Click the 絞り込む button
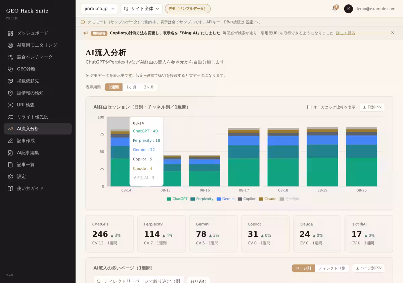Image resolution: width=403 pixels, height=283 pixels. (x=198, y=281)
